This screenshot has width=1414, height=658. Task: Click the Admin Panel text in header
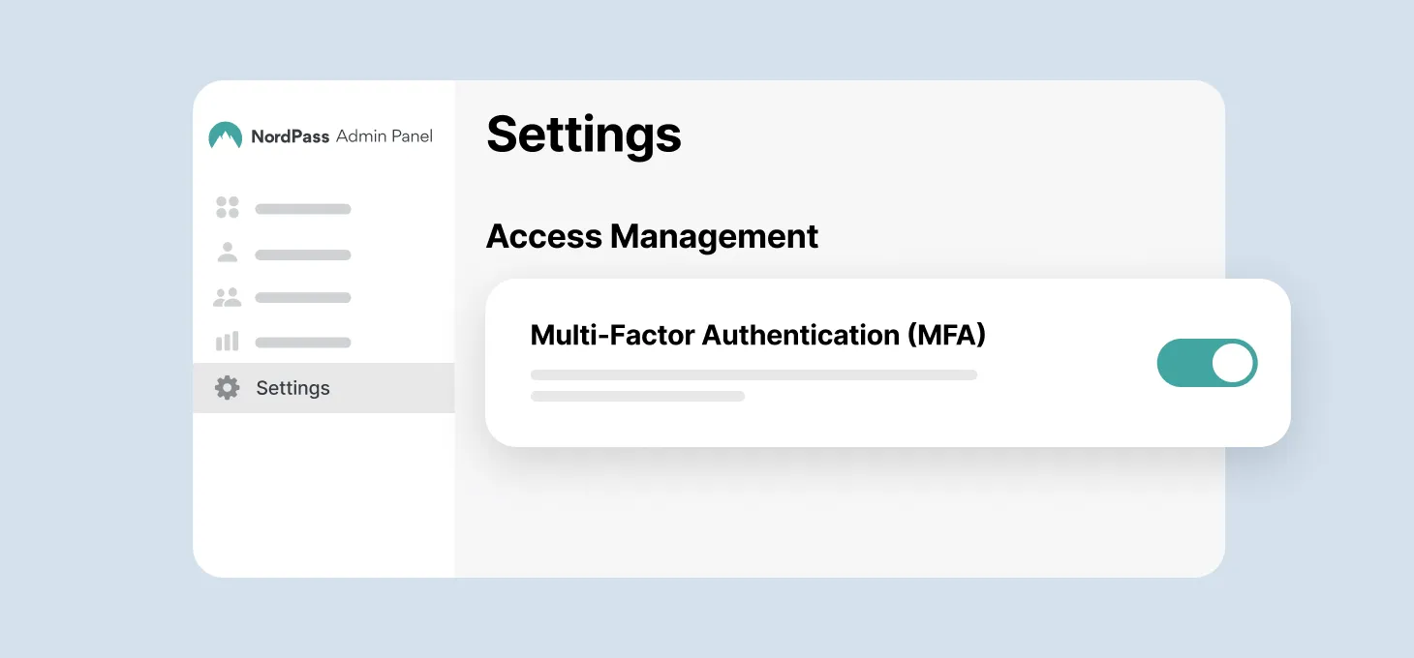[x=384, y=136]
